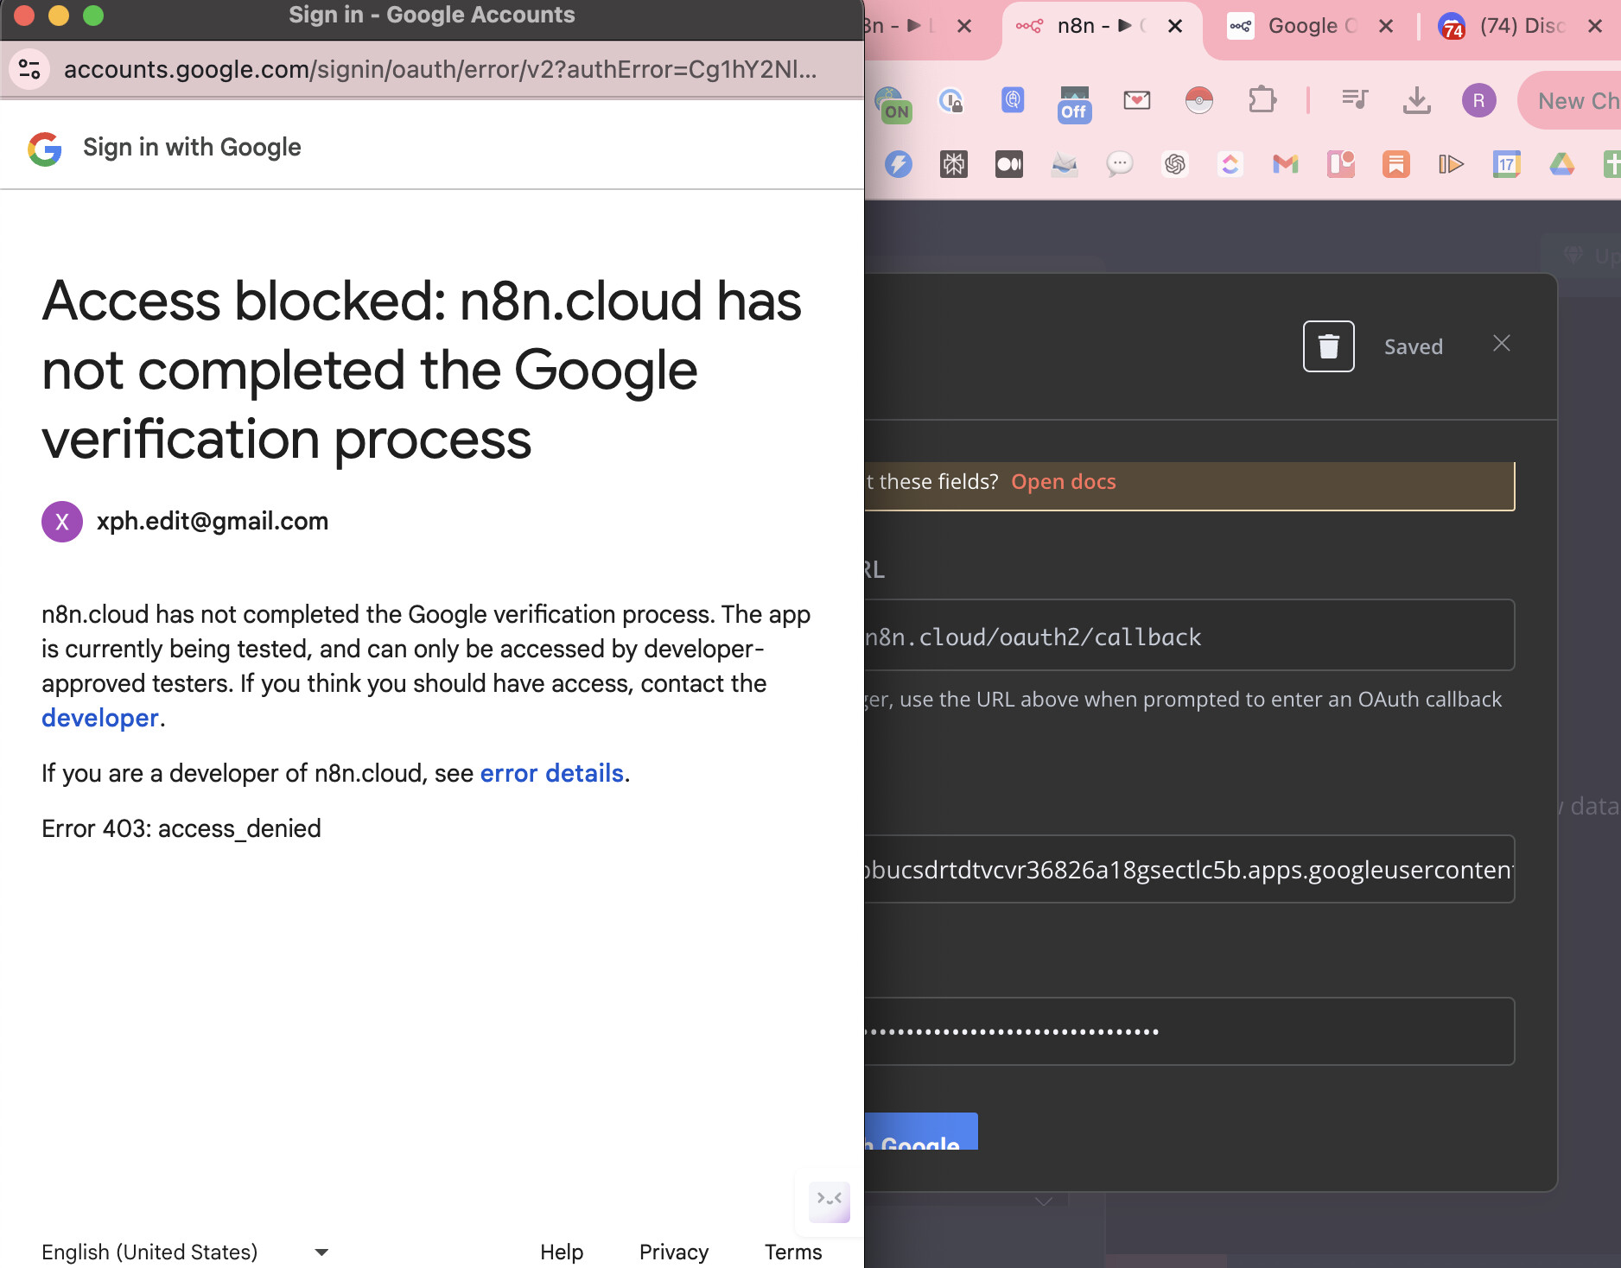
Task: Open the media controls music-note icon
Action: 1355,100
